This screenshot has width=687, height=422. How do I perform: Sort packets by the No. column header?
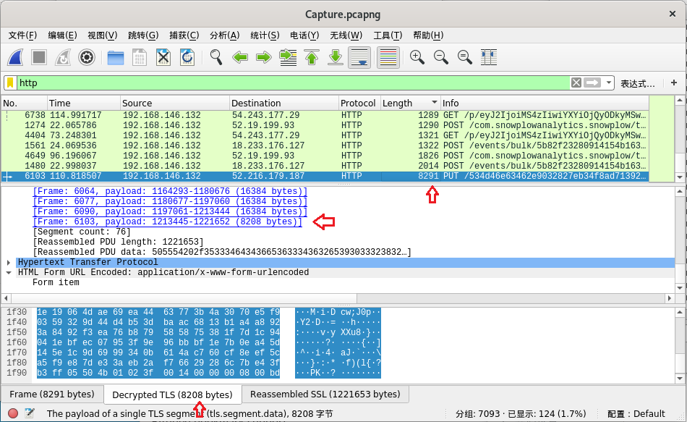[x=24, y=103]
